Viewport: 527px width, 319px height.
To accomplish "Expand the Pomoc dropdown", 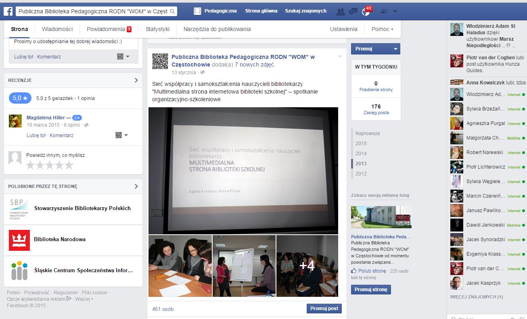I will tap(382, 29).
